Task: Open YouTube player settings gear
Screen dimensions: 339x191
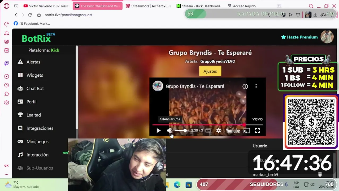Action: pyautogui.click(x=218, y=131)
